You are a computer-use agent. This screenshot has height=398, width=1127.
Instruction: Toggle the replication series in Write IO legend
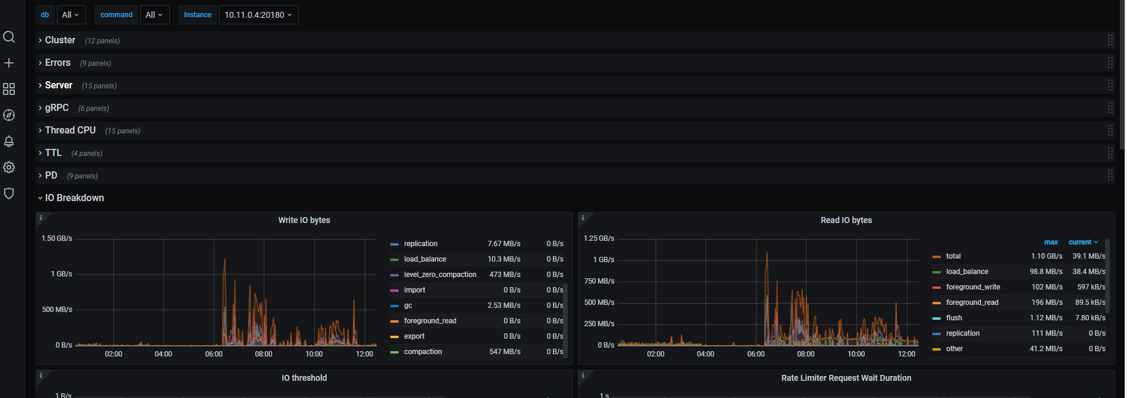pyautogui.click(x=421, y=244)
